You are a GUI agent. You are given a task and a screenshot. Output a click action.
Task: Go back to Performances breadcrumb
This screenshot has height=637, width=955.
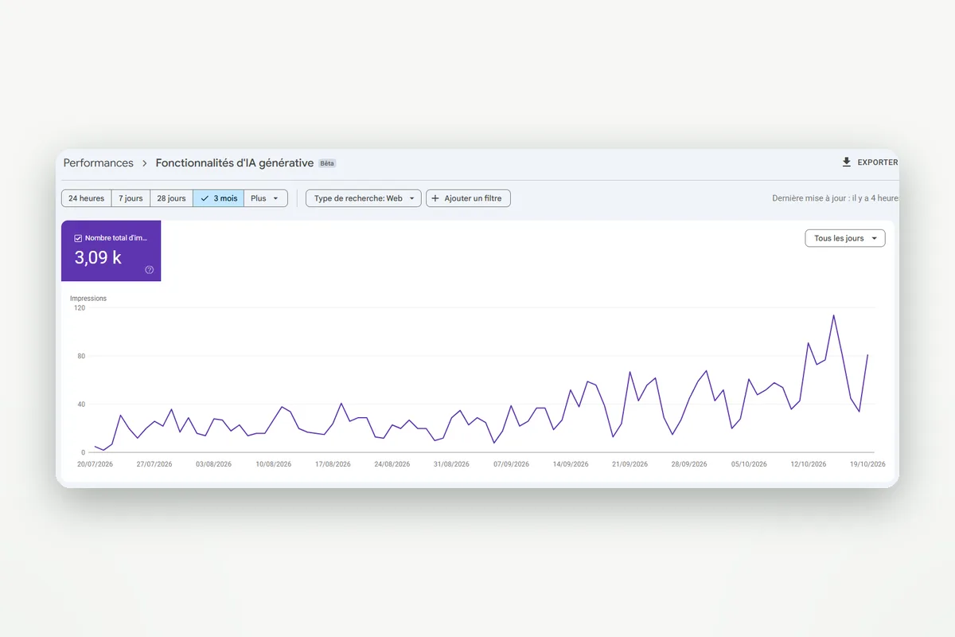coord(99,163)
